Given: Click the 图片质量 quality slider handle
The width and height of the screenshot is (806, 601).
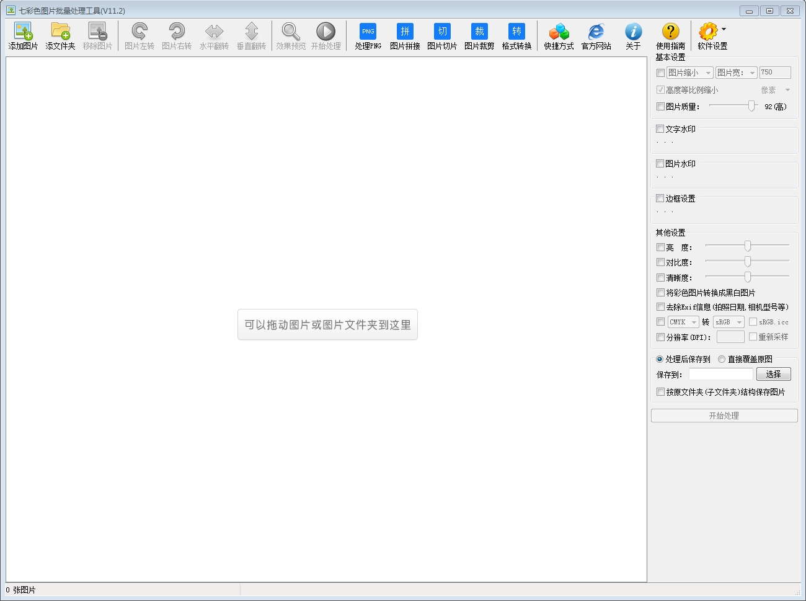Looking at the screenshot, I should [751, 106].
